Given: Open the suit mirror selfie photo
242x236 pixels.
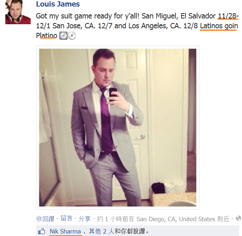Looking at the screenshot, I should (x=118, y=128).
